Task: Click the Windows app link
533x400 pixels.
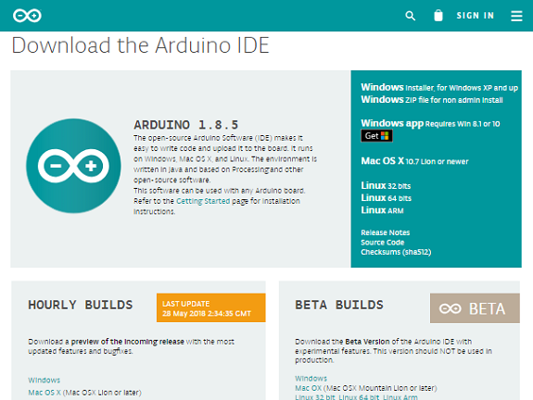Action: click(x=430, y=123)
